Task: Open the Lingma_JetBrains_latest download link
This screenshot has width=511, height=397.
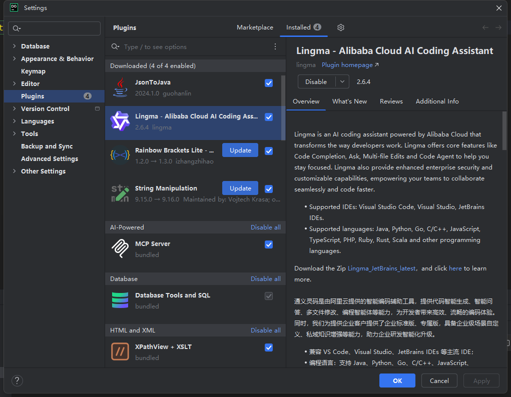Action: 381,268
